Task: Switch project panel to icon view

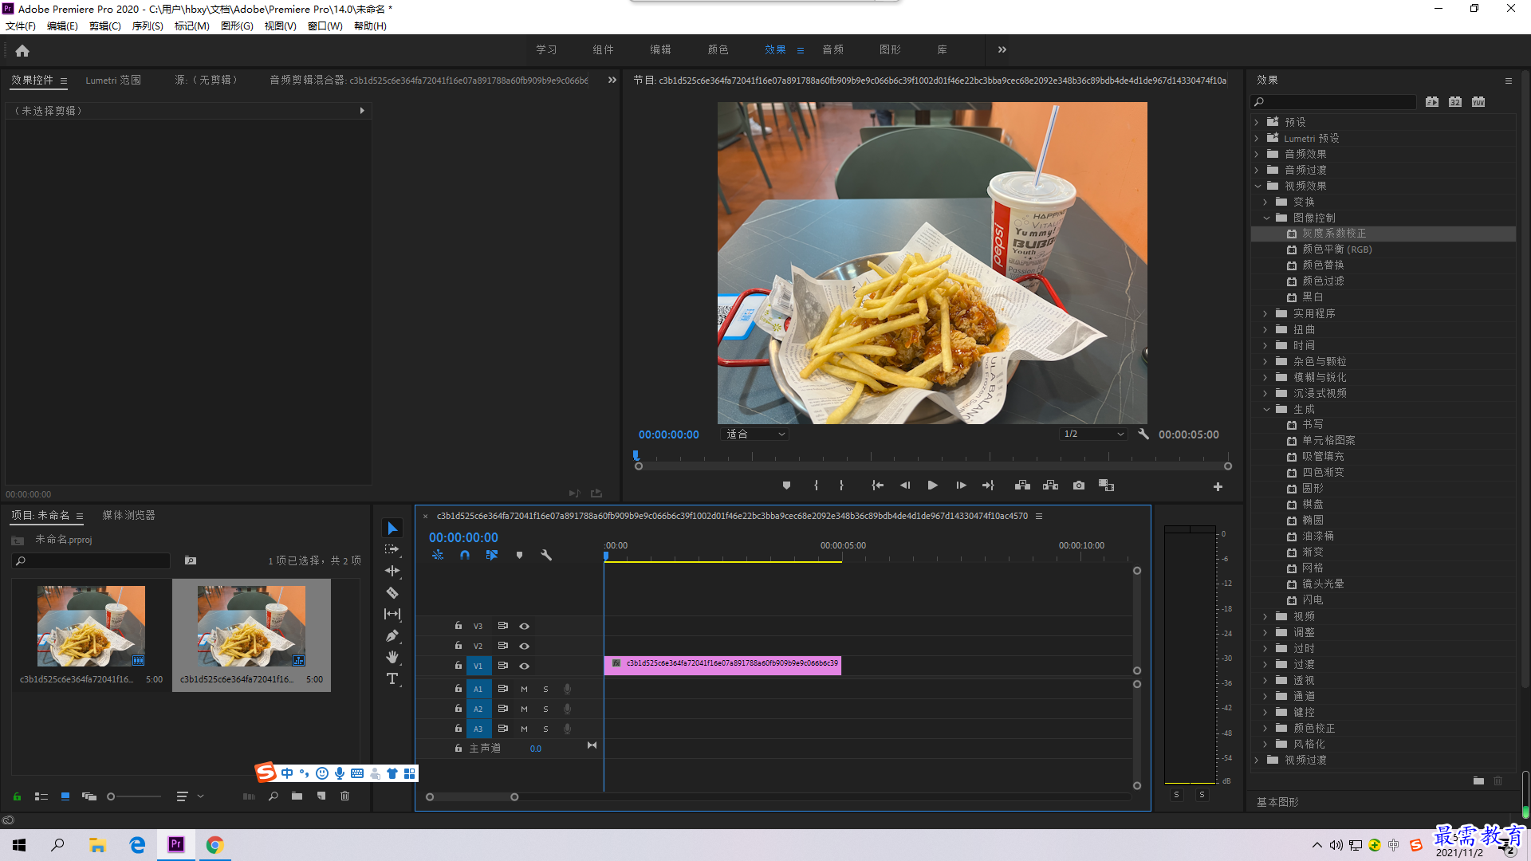Action: point(65,796)
